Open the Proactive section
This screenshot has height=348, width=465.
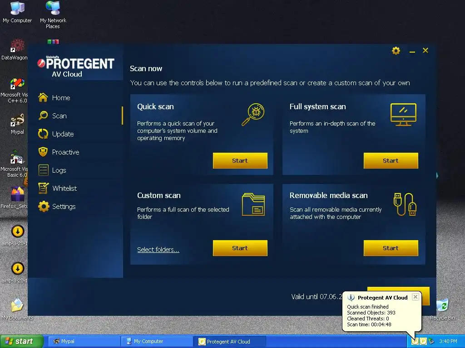(x=65, y=152)
